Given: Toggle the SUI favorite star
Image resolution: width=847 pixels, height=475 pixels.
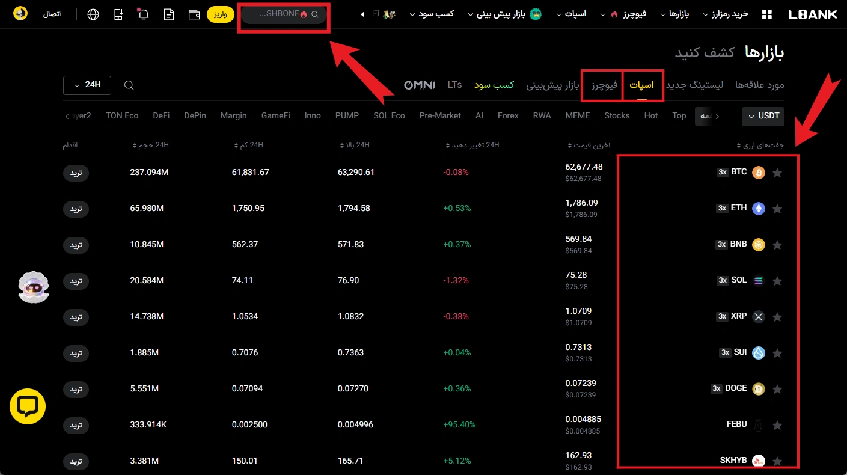Looking at the screenshot, I should click(x=777, y=354).
